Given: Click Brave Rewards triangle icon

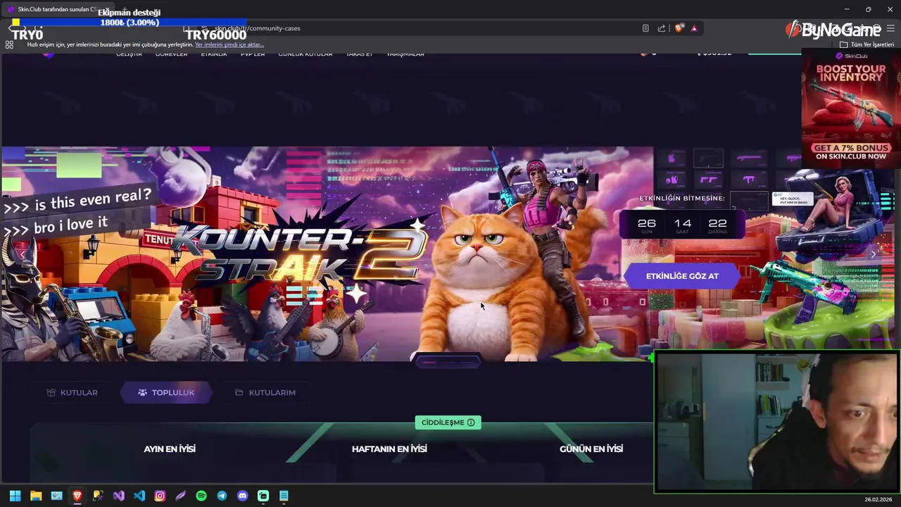Looking at the screenshot, I should 694,28.
